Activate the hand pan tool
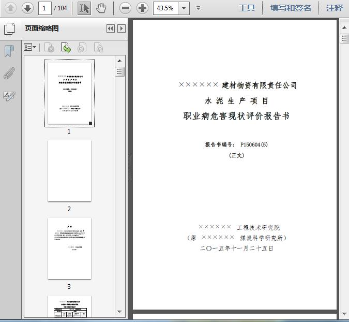Screen dimensions: 349x322 coord(101,8)
